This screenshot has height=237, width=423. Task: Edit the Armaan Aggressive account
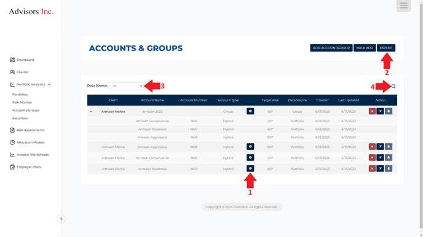pyautogui.click(x=380, y=147)
